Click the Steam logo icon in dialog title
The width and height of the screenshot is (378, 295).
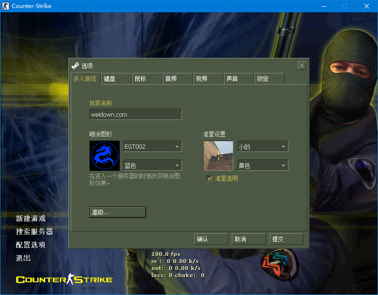[x=75, y=66]
